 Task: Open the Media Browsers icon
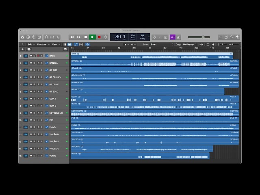point(237,37)
